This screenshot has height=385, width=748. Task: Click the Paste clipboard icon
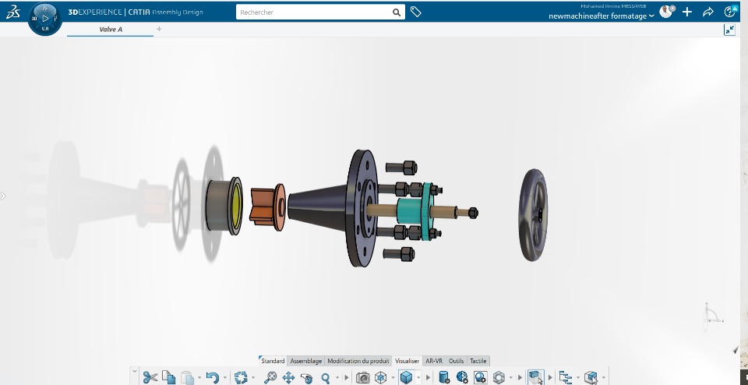pyautogui.click(x=188, y=377)
